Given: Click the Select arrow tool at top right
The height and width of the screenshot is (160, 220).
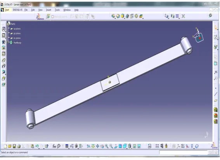Looking at the screenshot, I should point(216,28).
